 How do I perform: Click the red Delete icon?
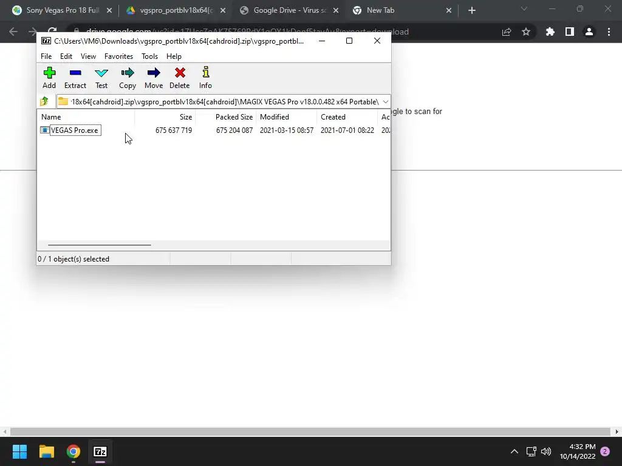tap(180, 73)
